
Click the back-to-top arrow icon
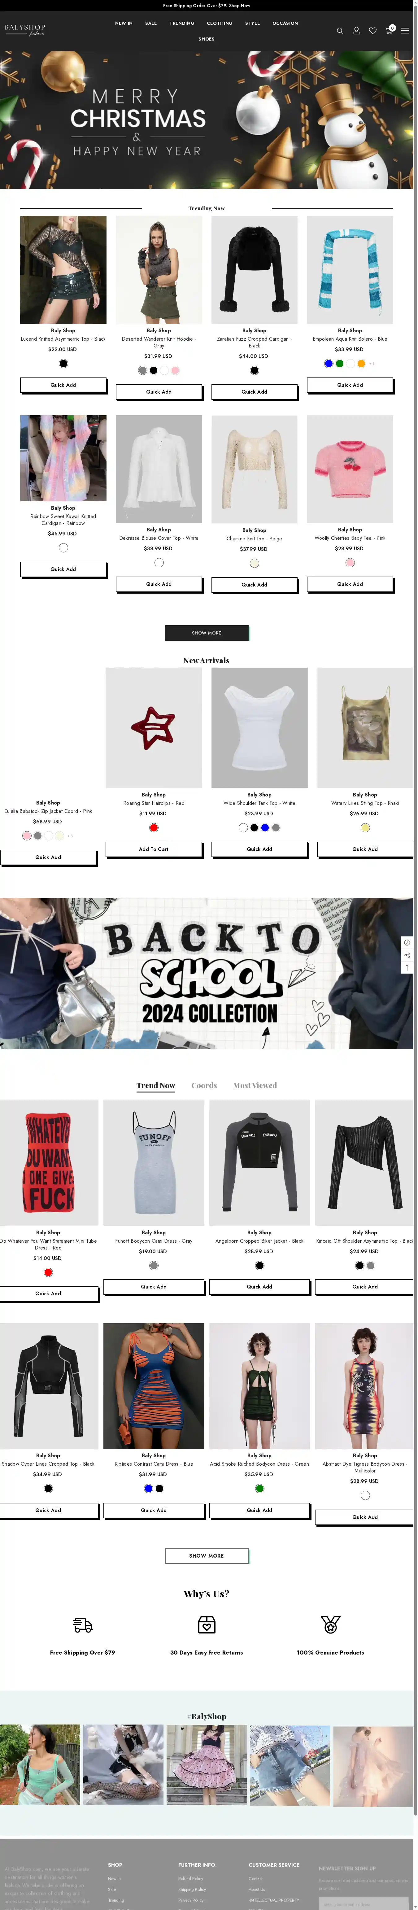[407, 968]
